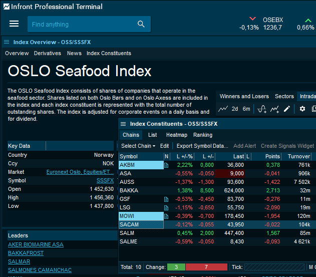Click the red losers count bar
The width and height of the screenshot is (316, 277).
point(206,267)
